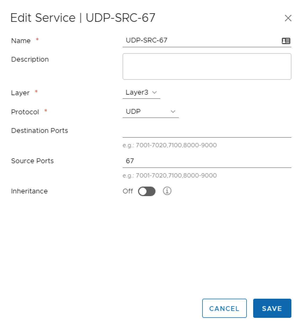Click the Protocol label
302x329 pixels.
tap(25, 112)
